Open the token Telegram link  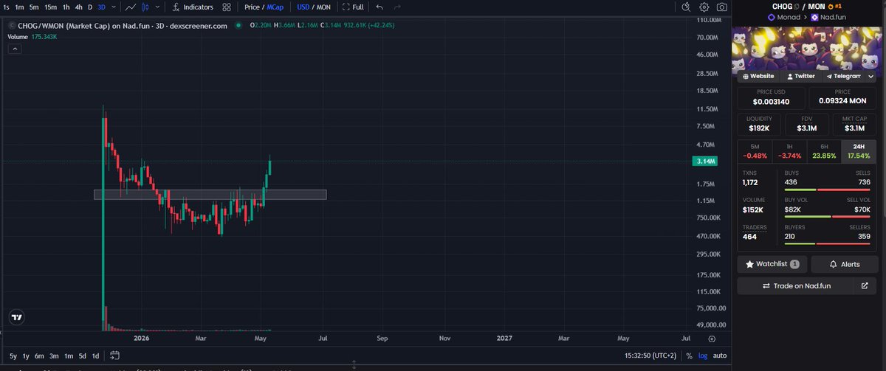point(843,76)
